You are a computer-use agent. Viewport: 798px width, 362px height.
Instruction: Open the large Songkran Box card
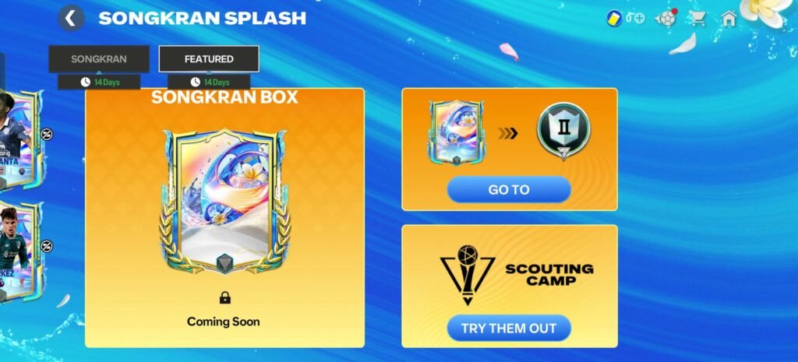[x=224, y=202]
